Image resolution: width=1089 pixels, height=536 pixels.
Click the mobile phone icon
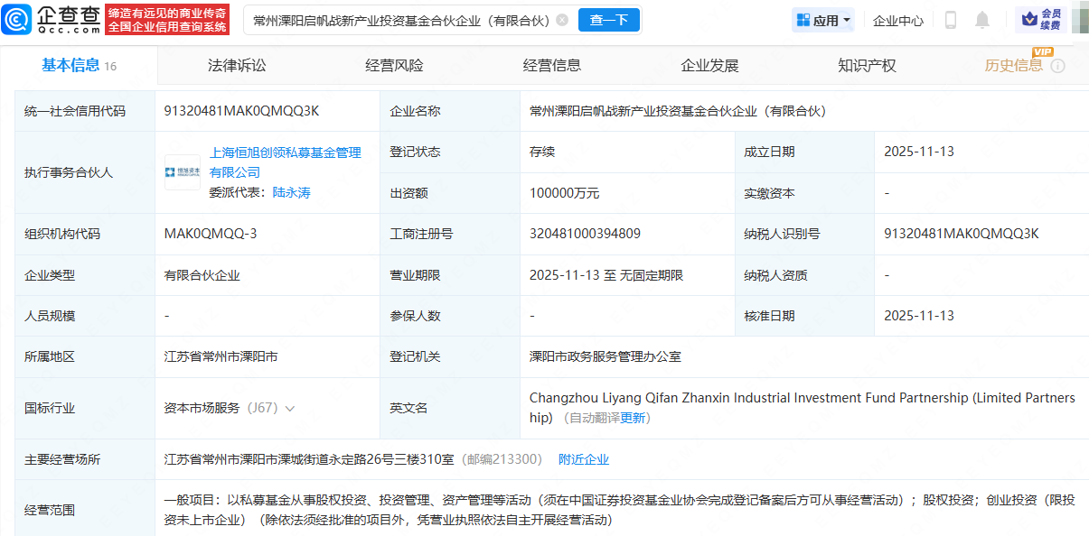coord(951,20)
